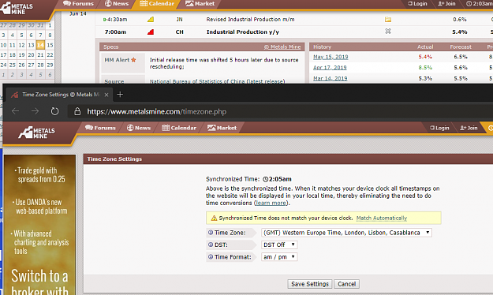Select day 10 in the mini calendar
The width and height of the screenshot is (493, 295).
[3, 45]
